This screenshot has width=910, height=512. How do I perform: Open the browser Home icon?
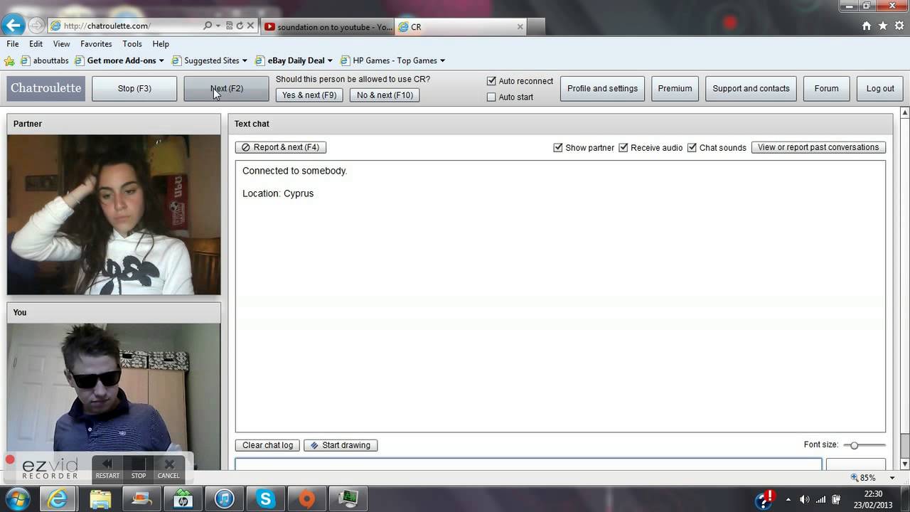click(x=867, y=26)
